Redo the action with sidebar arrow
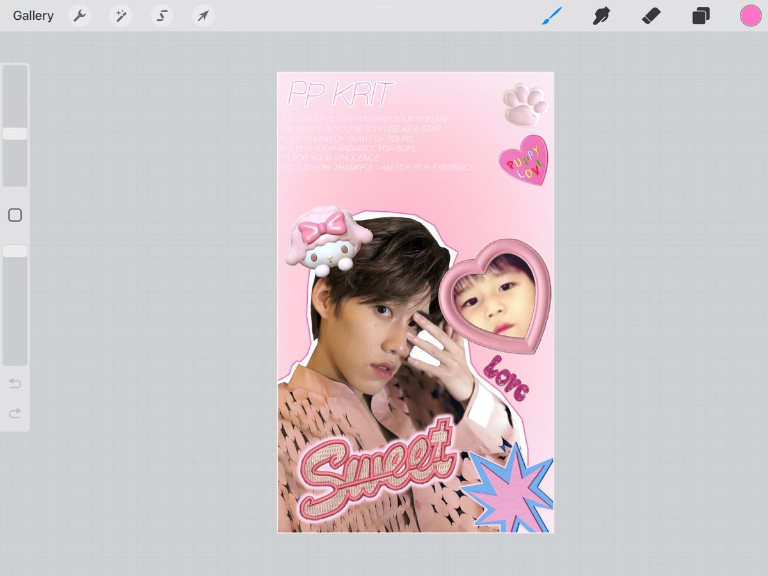This screenshot has width=768, height=576. pos(15,413)
